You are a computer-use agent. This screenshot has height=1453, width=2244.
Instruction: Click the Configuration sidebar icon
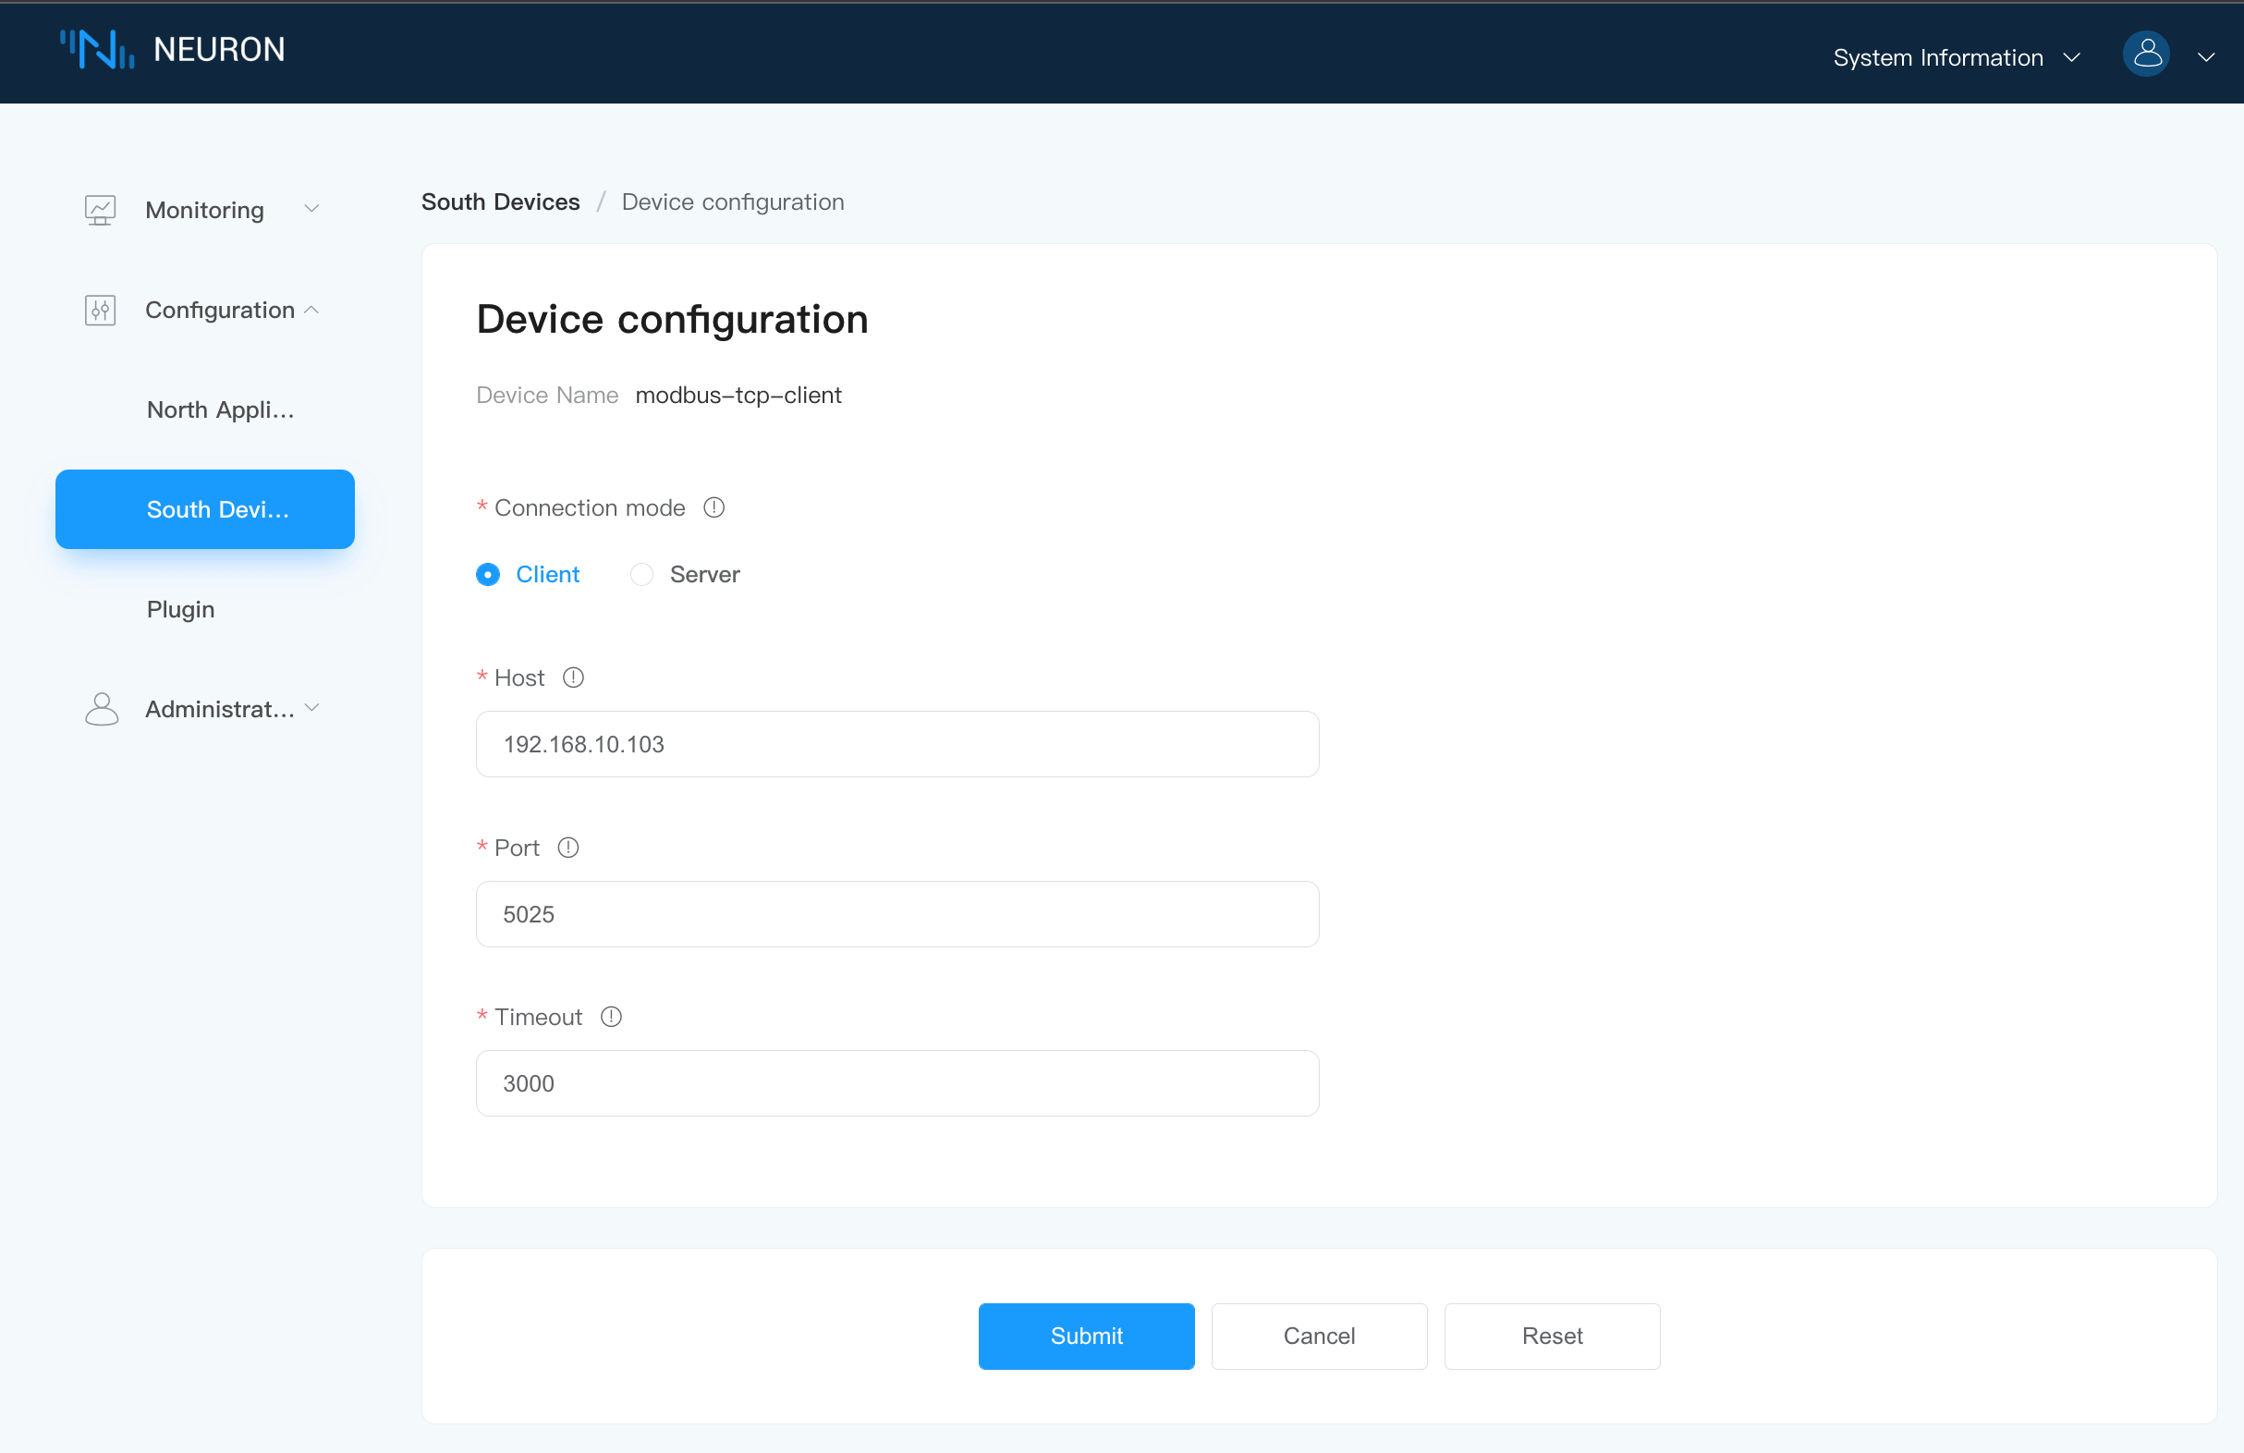[x=99, y=310]
